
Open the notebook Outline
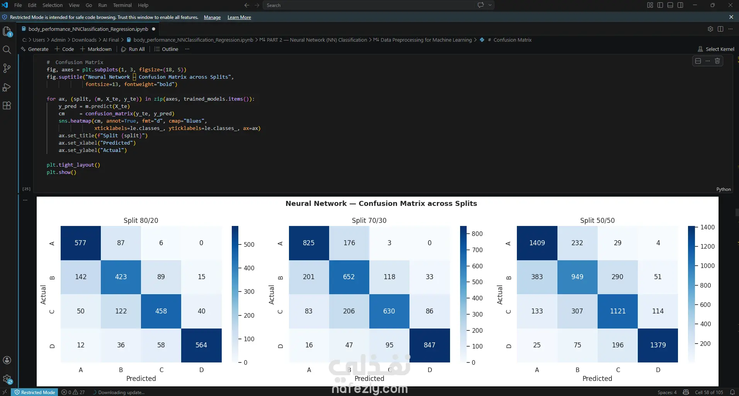pos(166,49)
